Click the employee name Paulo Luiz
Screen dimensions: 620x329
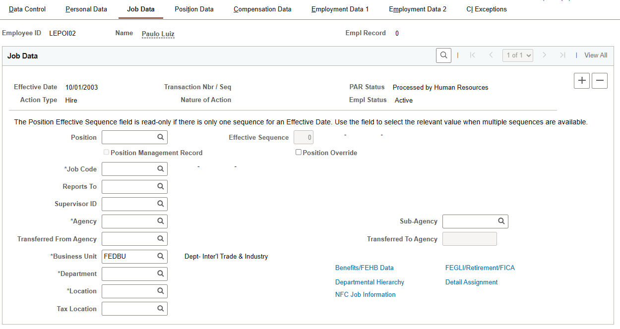tap(158, 34)
